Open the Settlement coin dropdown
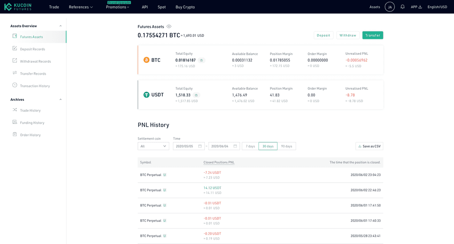Image resolution: width=454 pixels, height=244 pixels. (153, 146)
